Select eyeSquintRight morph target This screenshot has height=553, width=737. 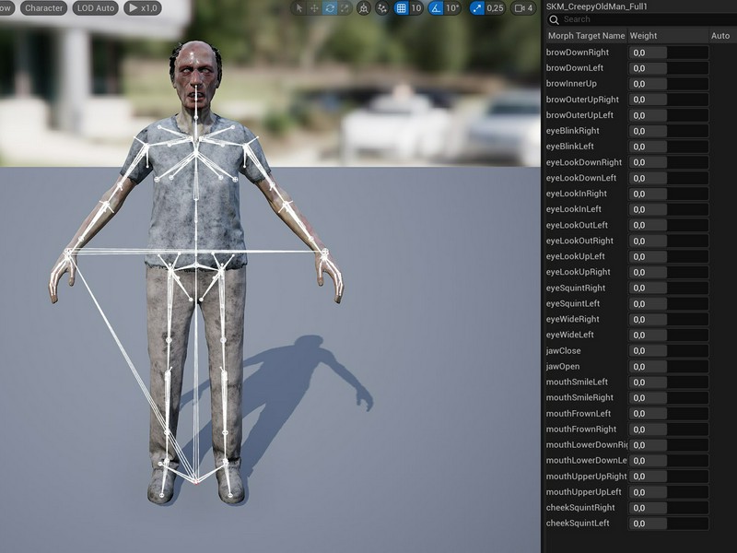[x=575, y=288]
